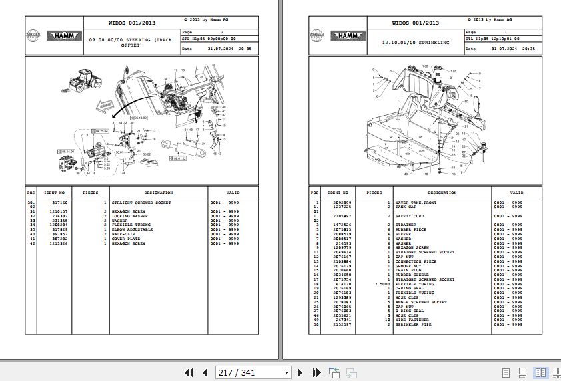Click the previous view icon
This screenshot has width=561, height=381.
click(334, 373)
